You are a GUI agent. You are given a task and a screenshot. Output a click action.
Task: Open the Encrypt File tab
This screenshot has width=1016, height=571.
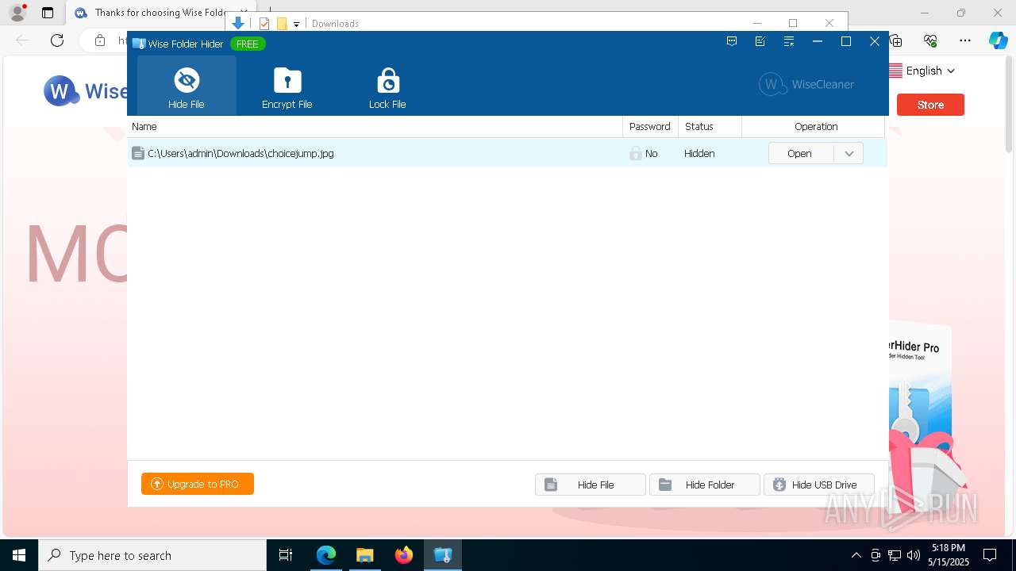287,86
